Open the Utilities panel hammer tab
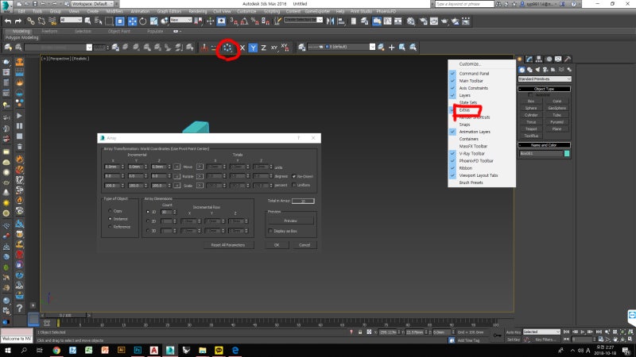The image size is (636, 357). [568, 59]
